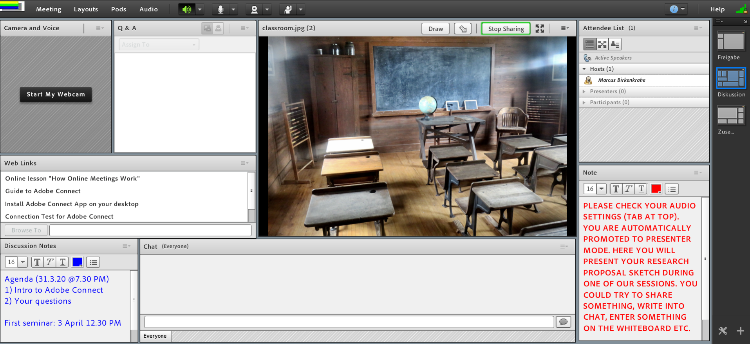Image resolution: width=750 pixels, height=344 pixels.
Task: Click the webcam icon in top bar
Action: pos(254,9)
